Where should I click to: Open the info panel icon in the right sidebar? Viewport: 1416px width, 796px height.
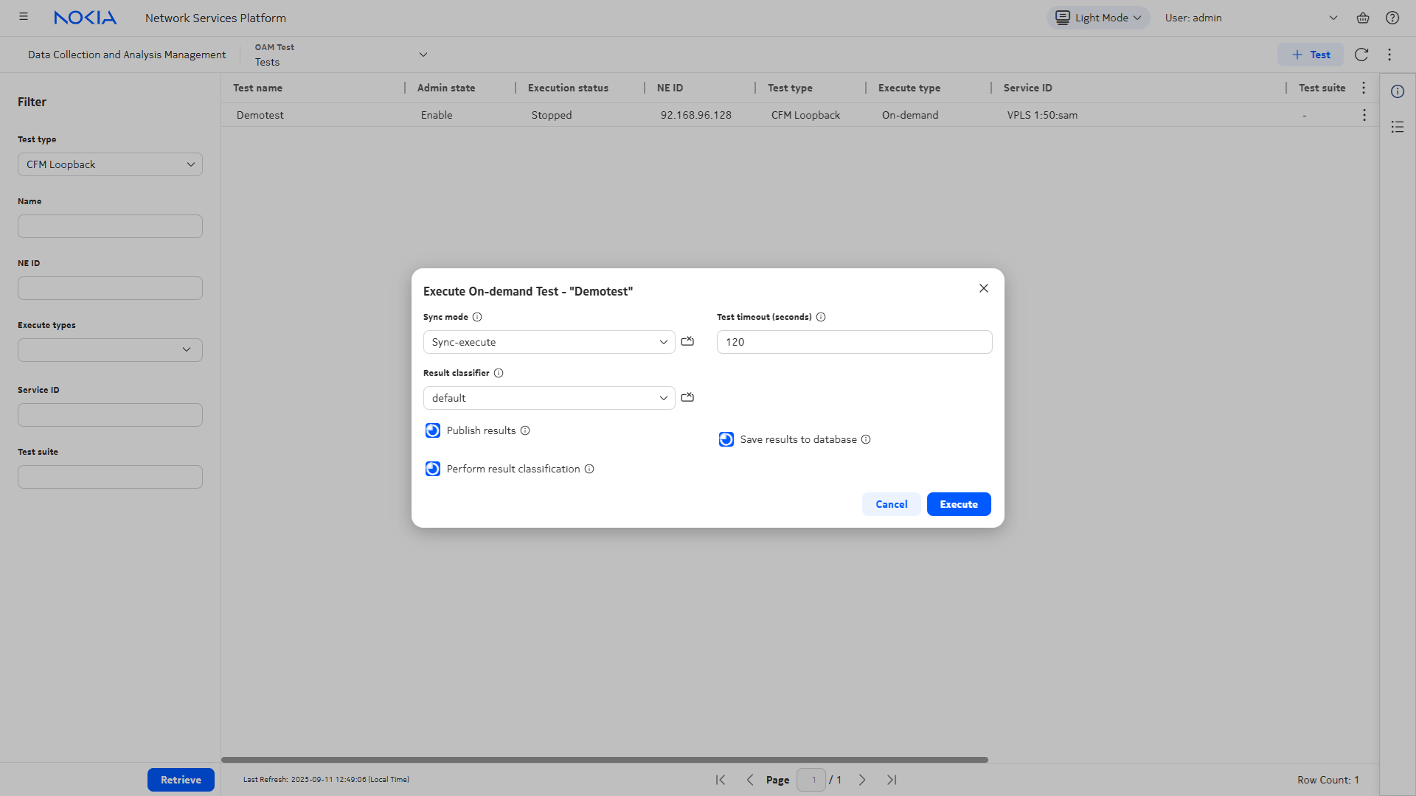click(x=1398, y=91)
